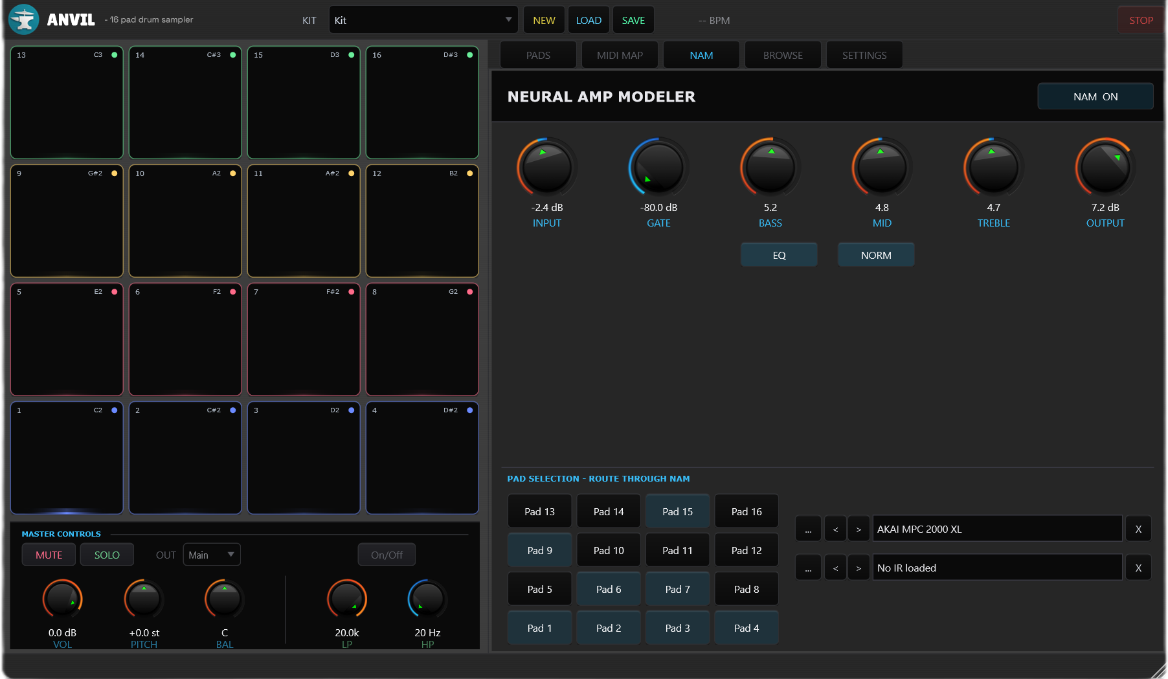Browse for NAM model file with ... button
Viewport: 1168px width, 679px height.
tap(808, 529)
